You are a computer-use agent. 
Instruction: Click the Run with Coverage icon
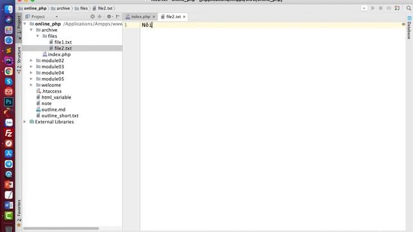pyautogui.click(x=388, y=8)
